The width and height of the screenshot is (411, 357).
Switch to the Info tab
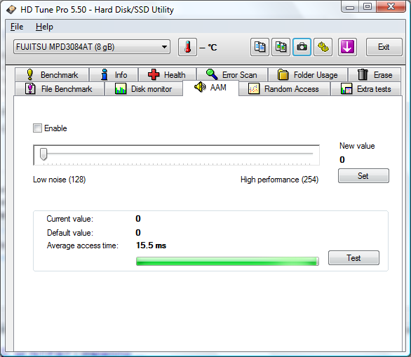pyautogui.click(x=114, y=75)
